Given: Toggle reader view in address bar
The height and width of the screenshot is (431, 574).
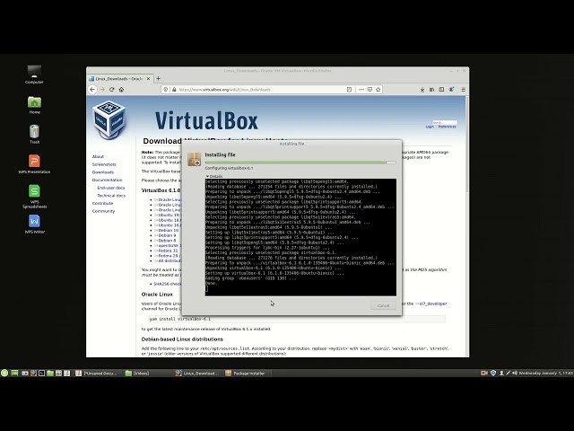Looking at the screenshot, I should coord(349,90).
